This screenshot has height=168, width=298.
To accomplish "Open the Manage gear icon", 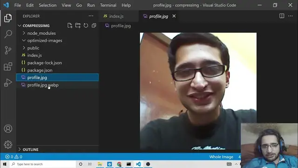I will click(x=8, y=145).
